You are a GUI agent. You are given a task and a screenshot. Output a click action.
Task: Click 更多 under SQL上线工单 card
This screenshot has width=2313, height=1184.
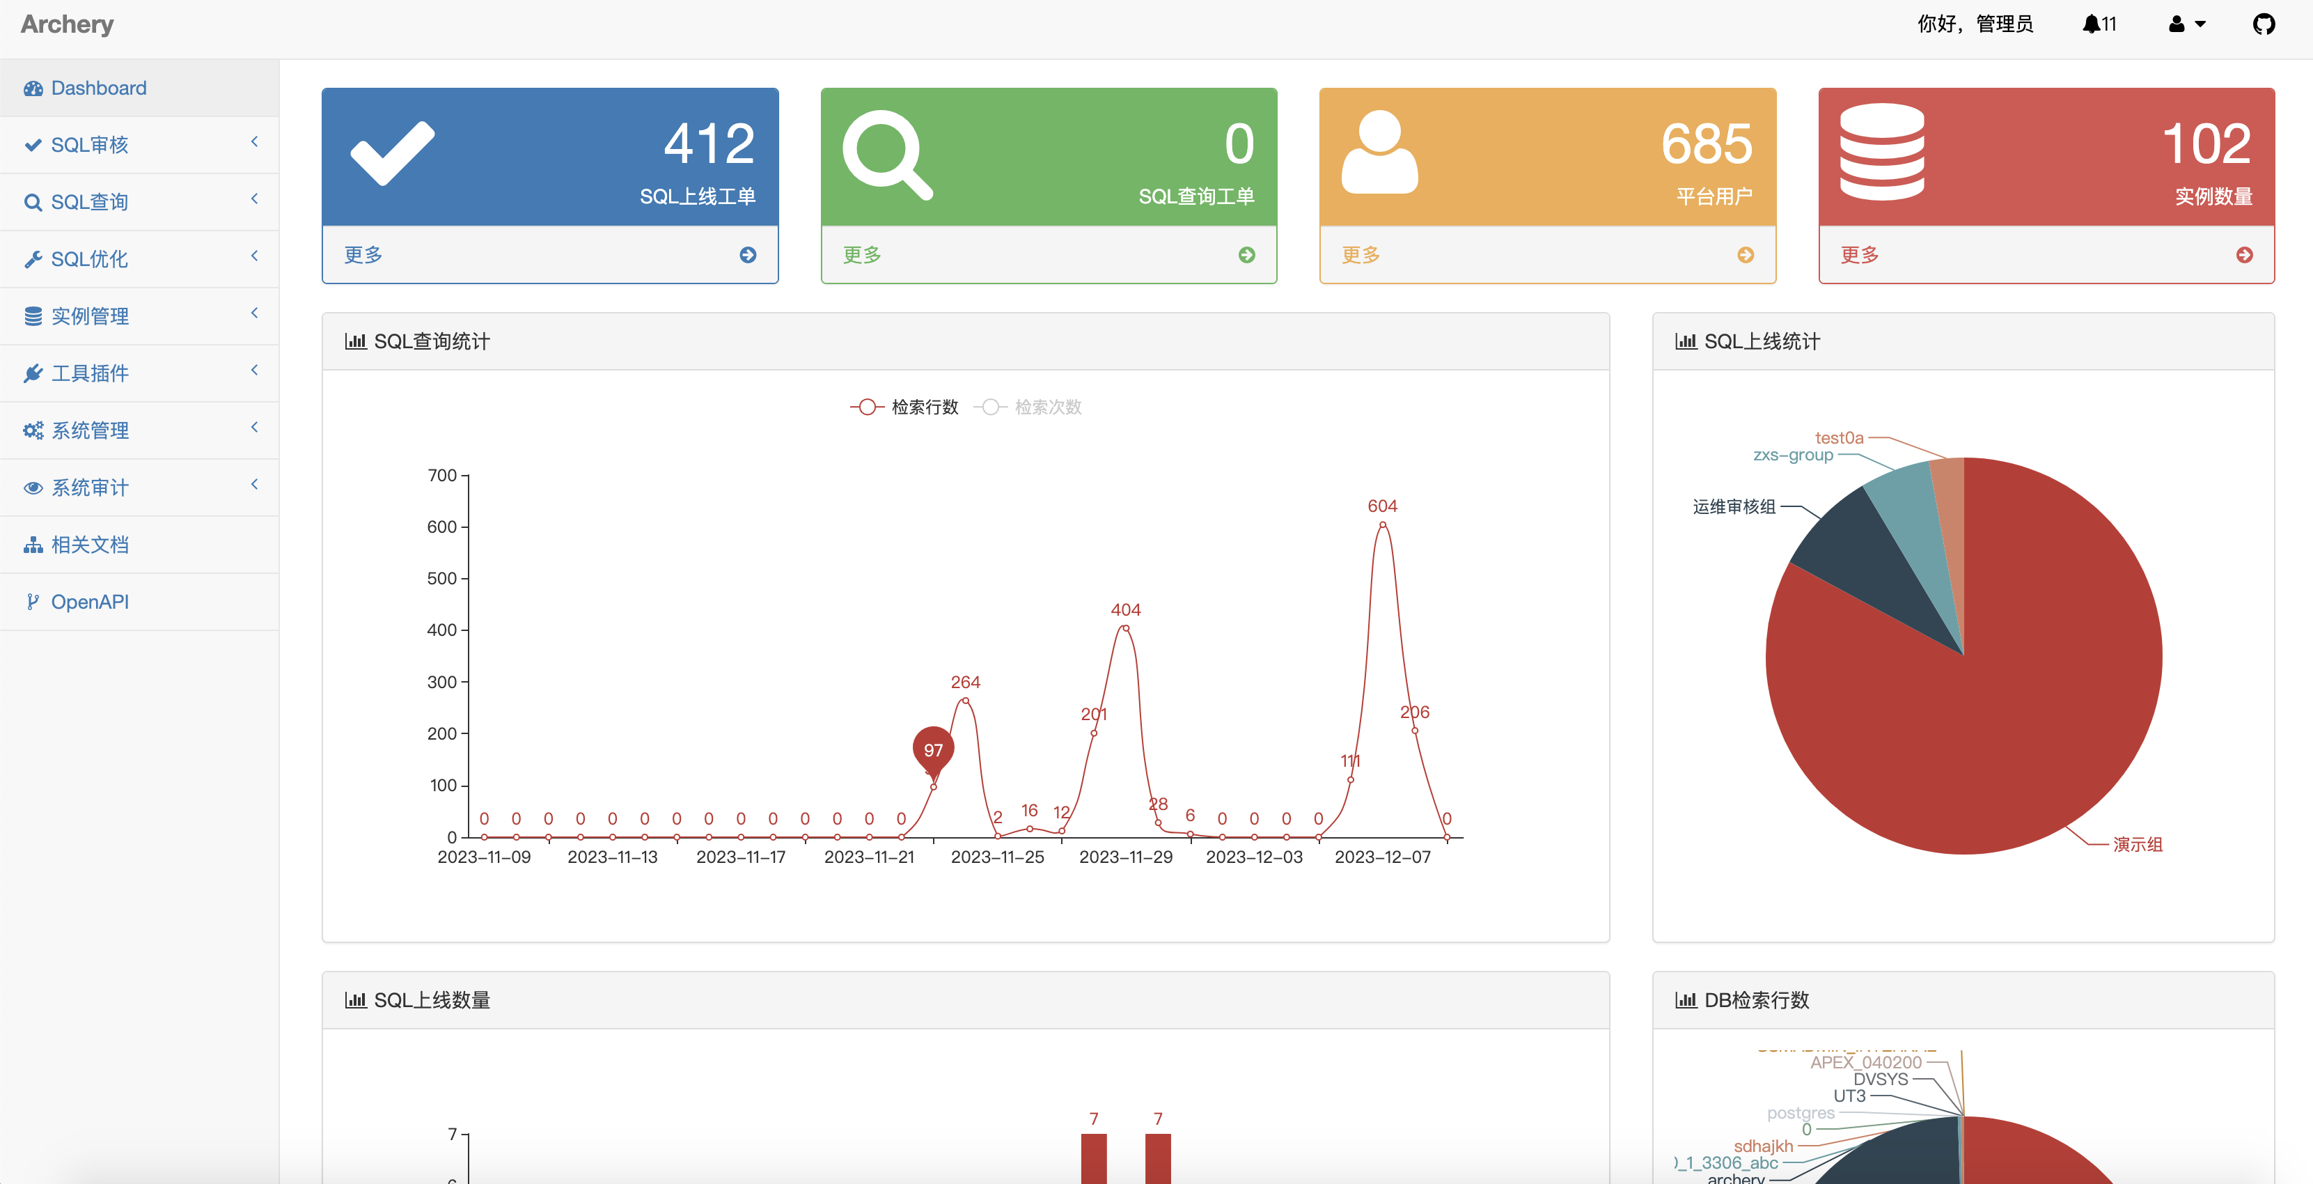363,255
